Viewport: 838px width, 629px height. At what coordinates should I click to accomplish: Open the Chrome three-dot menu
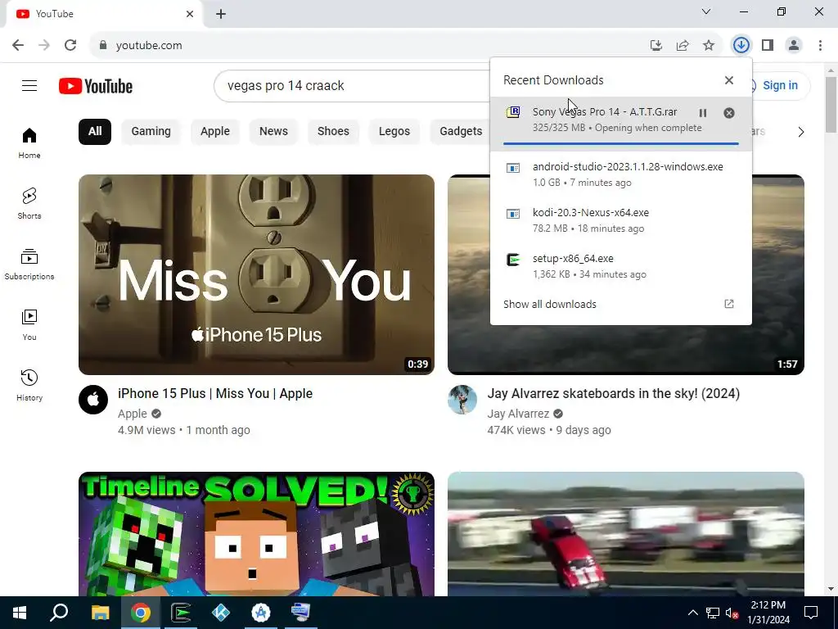(820, 46)
